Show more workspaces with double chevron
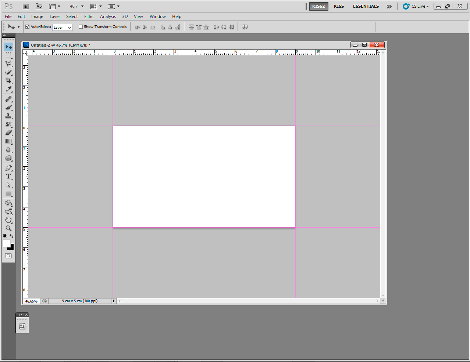Image resolution: width=470 pixels, height=362 pixels. (389, 6)
